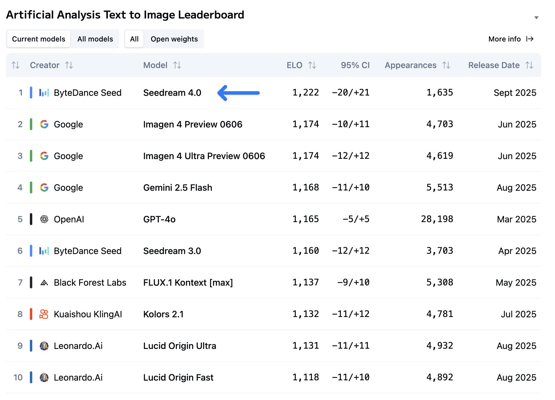
Task: Select Imagen 4 Preview 0606 model name
Action: [193, 124]
